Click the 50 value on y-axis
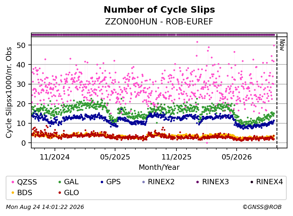The width and height of the screenshot is (293, 216). tap(21, 45)
